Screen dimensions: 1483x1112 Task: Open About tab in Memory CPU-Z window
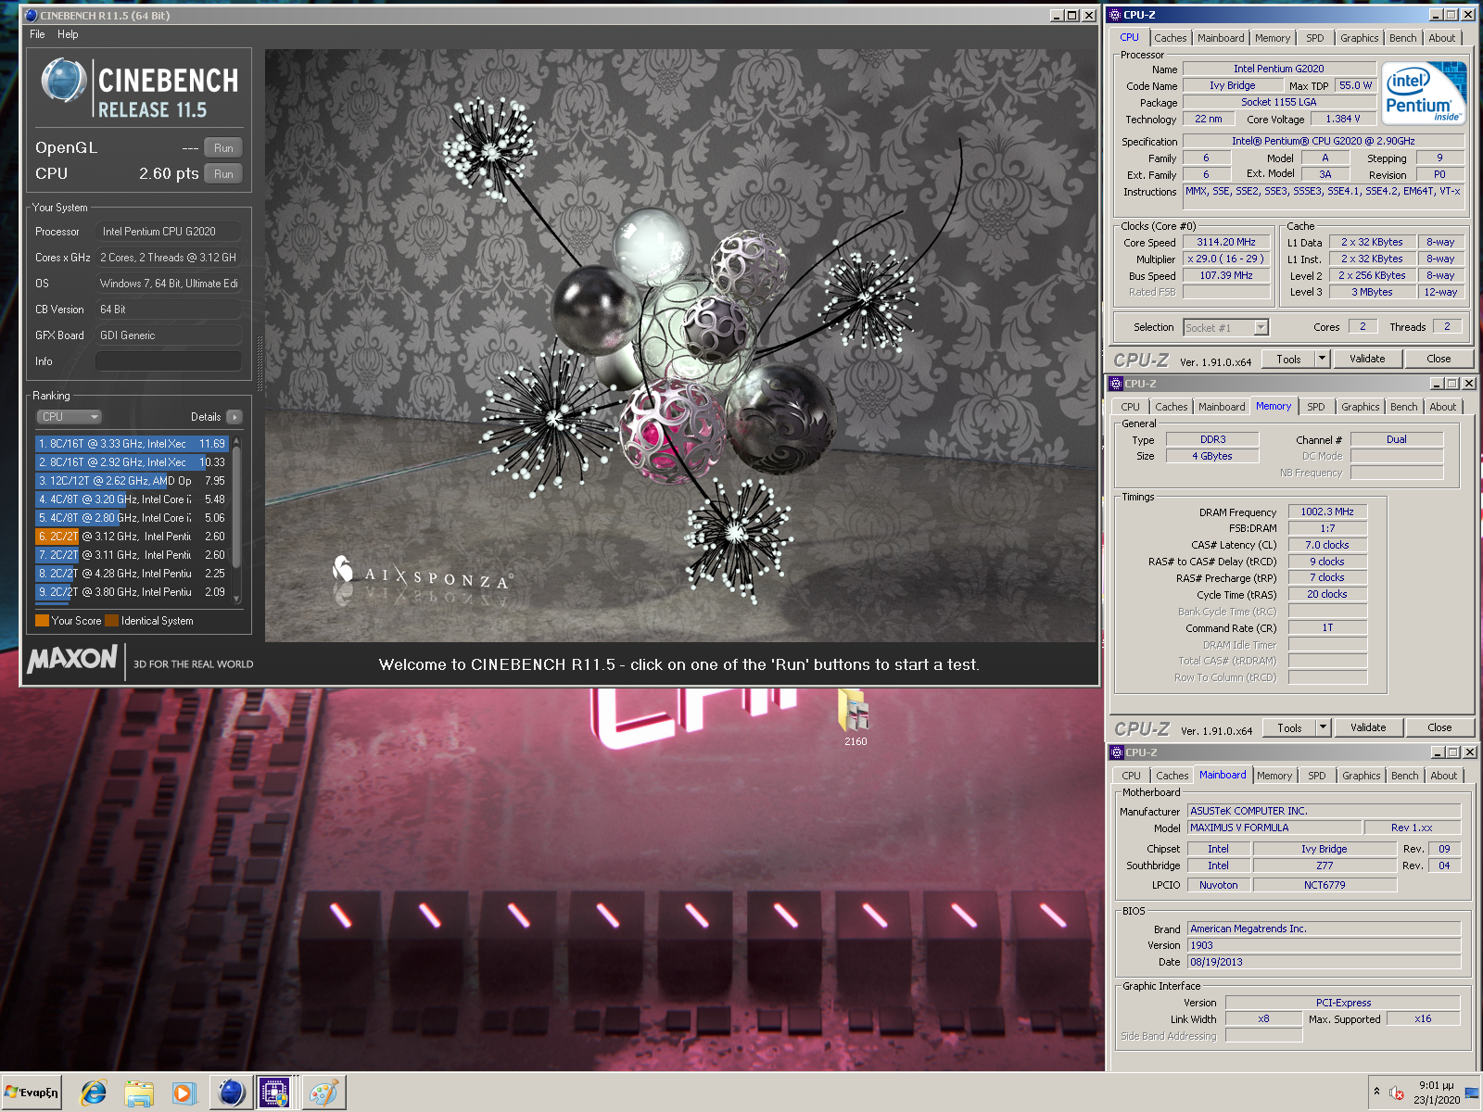(x=1442, y=407)
